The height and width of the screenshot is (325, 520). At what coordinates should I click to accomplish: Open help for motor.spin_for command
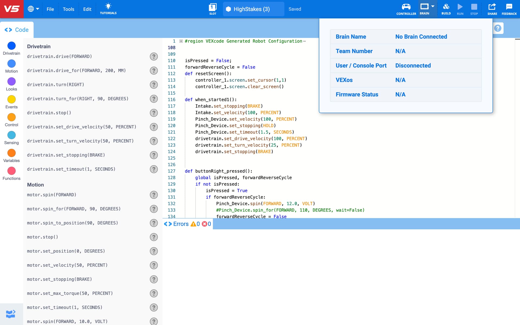(154, 209)
